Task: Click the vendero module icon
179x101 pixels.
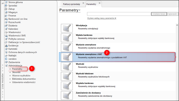Action: [x=6, y=59]
